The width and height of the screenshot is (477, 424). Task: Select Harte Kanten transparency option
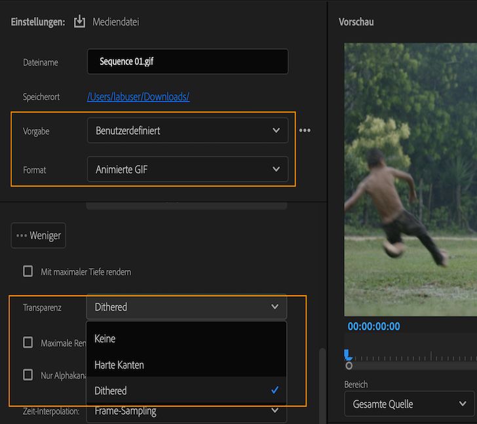point(187,364)
